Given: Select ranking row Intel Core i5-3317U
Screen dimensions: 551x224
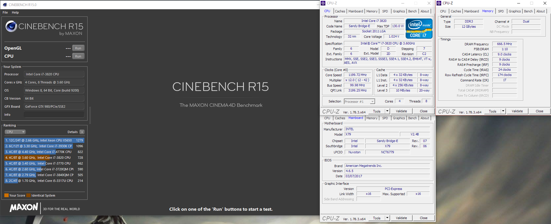Looking at the screenshot, I should coord(44,181).
